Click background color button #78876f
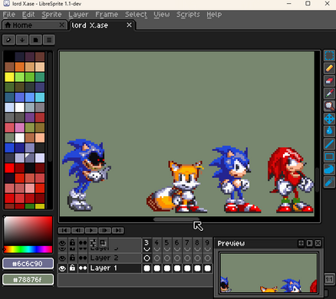Screen dimensions: 336x299 click(28, 280)
